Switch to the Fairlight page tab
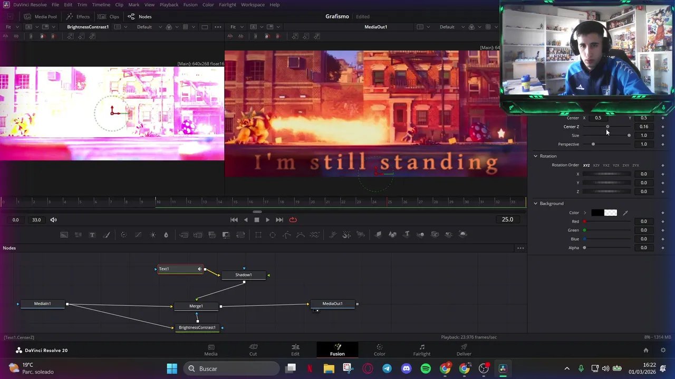Screen dimensions: 675x379 [422, 350]
